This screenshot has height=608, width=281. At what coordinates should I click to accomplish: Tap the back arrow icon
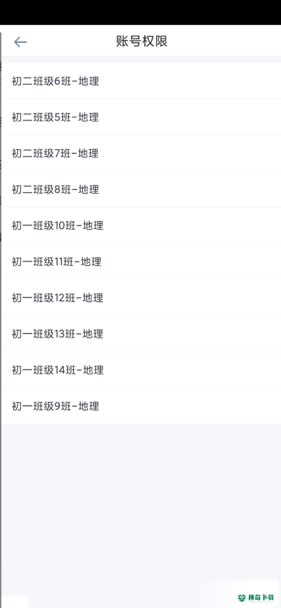coord(20,42)
